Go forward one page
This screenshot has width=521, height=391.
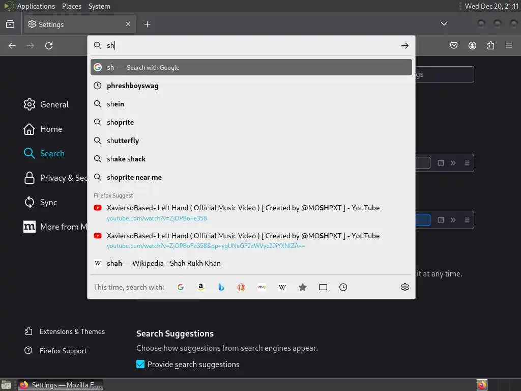[31, 45]
